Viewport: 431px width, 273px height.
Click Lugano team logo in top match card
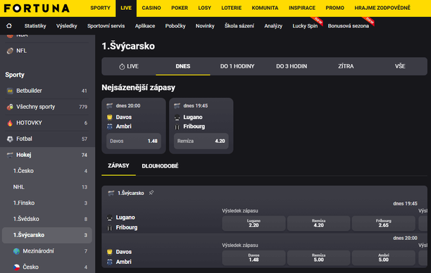coord(177,118)
